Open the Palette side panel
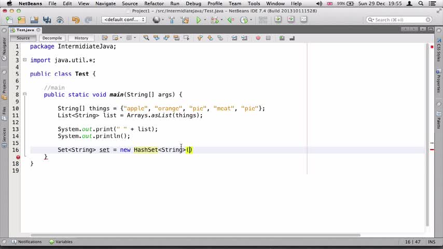Viewport: 443px width, 249px height. click(x=438, y=120)
